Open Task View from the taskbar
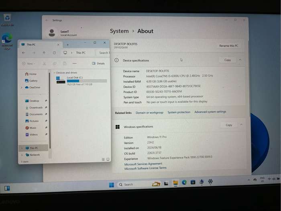This screenshot has width=281, height=211. click(x=166, y=183)
